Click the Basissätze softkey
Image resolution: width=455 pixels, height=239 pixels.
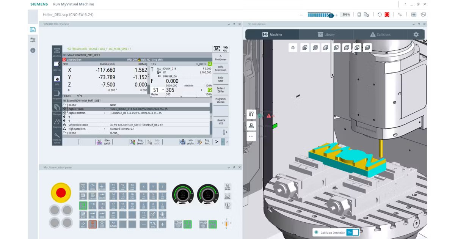click(221, 79)
